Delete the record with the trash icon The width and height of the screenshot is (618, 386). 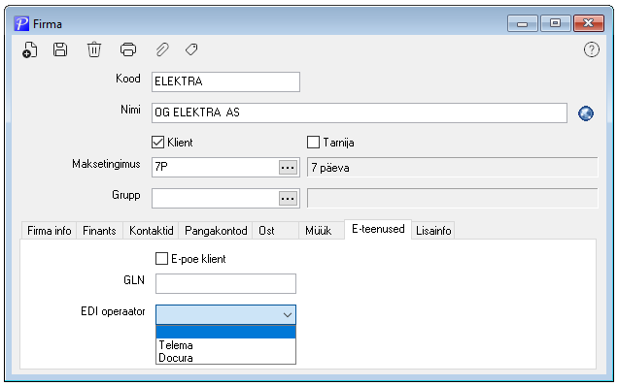click(x=94, y=50)
